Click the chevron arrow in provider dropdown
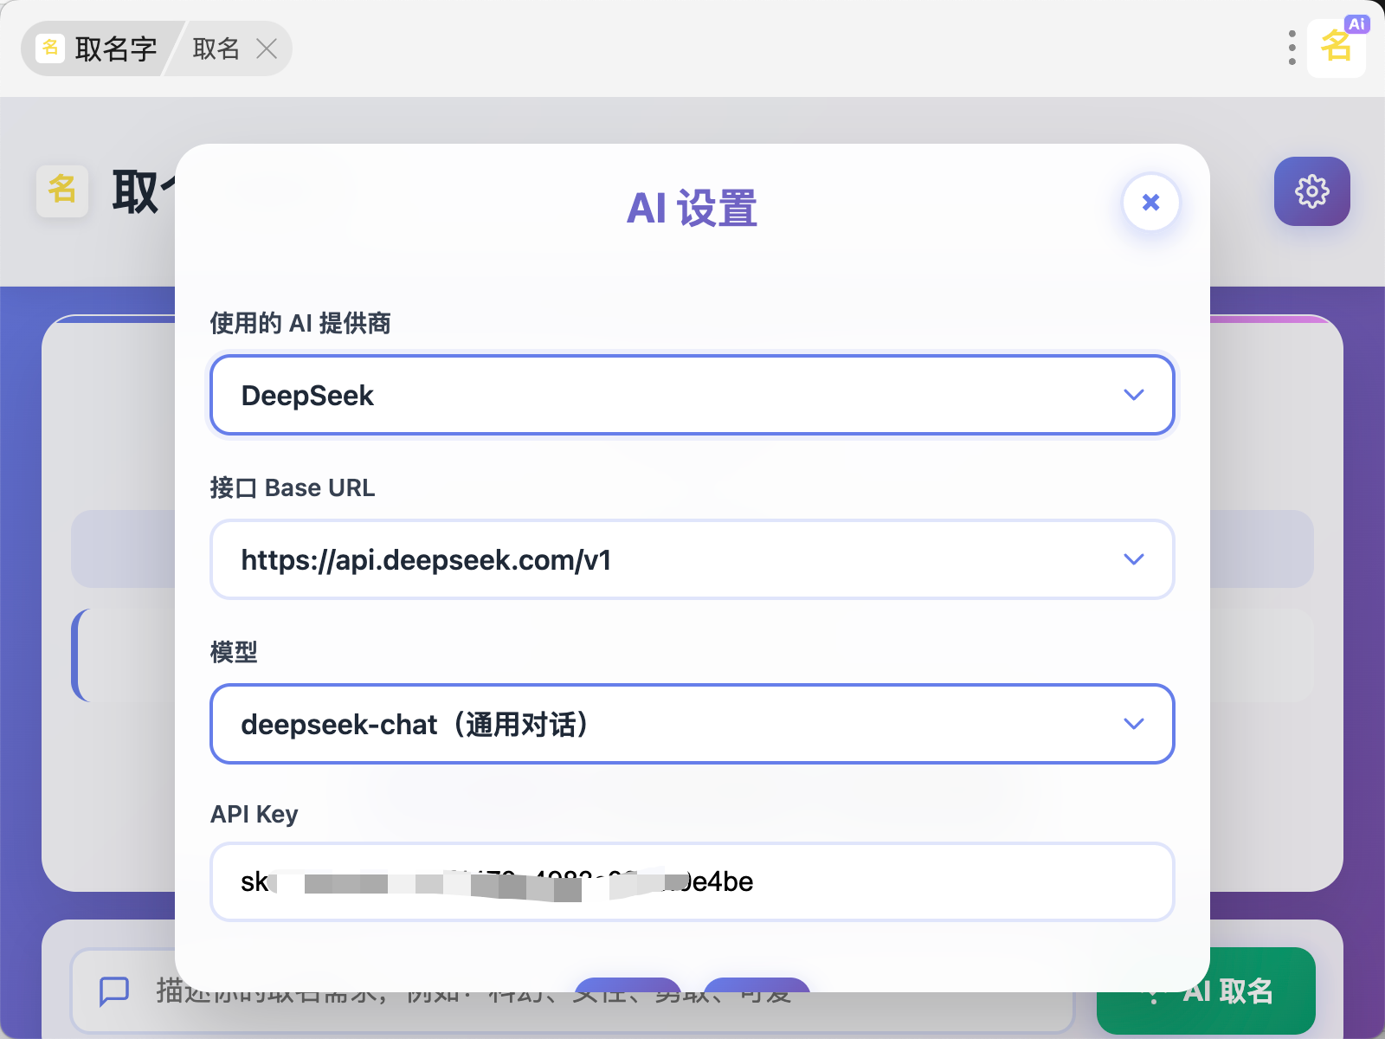 [x=1133, y=395]
